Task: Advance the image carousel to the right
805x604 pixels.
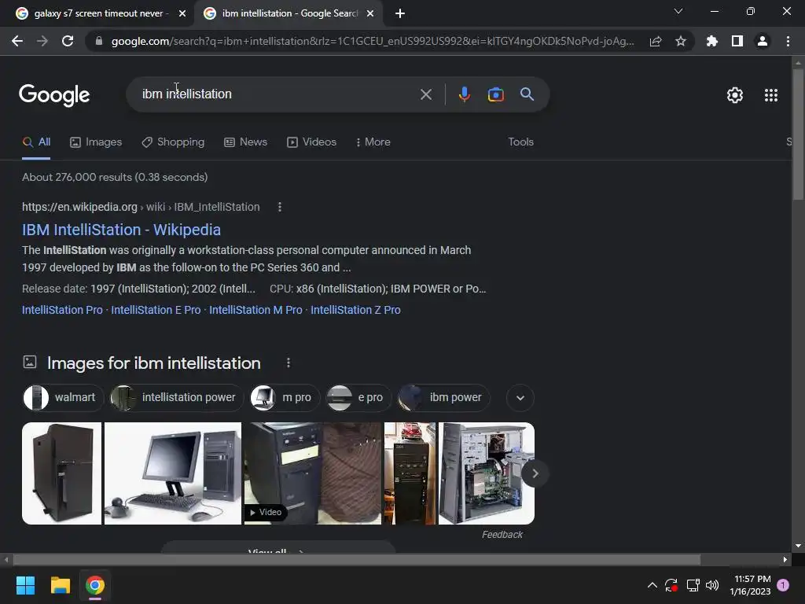Action: pyautogui.click(x=535, y=473)
